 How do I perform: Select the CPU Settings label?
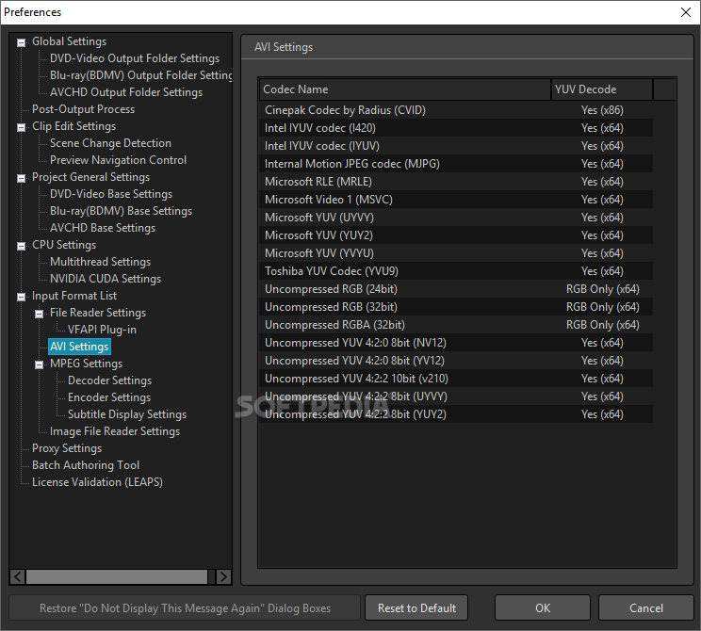pos(64,246)
